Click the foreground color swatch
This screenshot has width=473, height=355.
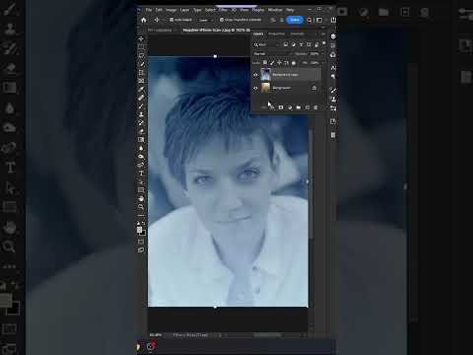(139, 230)
